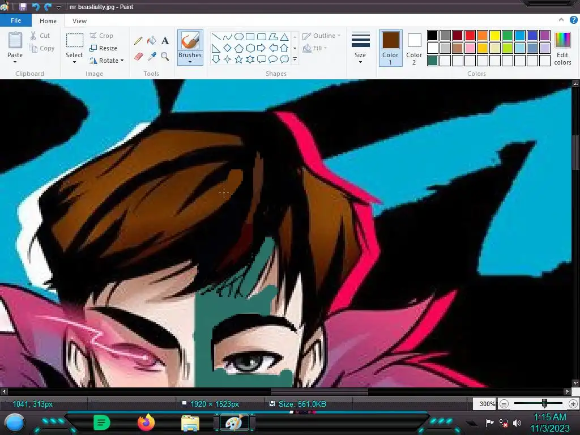Select the Fill with color bucket tool
The image size is (580, 435).
click(152, 40)
